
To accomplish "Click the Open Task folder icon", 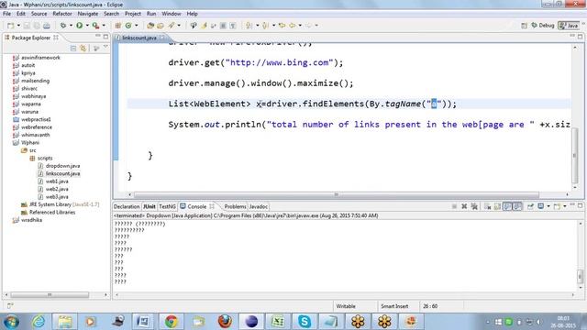I will tap(161, 26).
